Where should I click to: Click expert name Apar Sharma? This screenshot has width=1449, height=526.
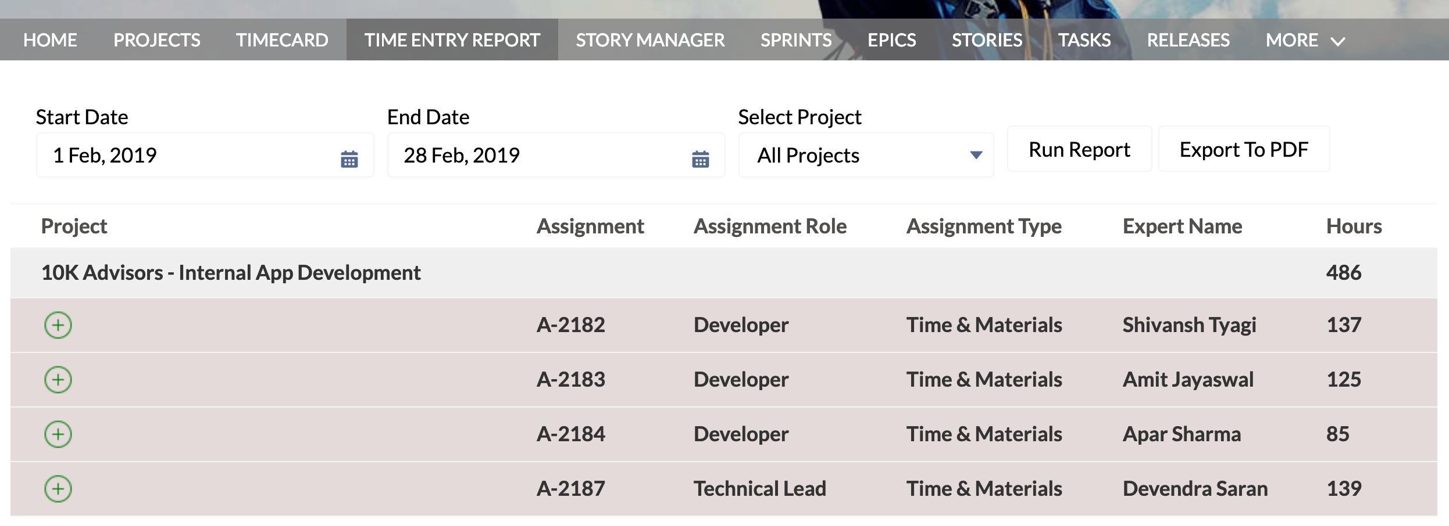click(1182, 434)
